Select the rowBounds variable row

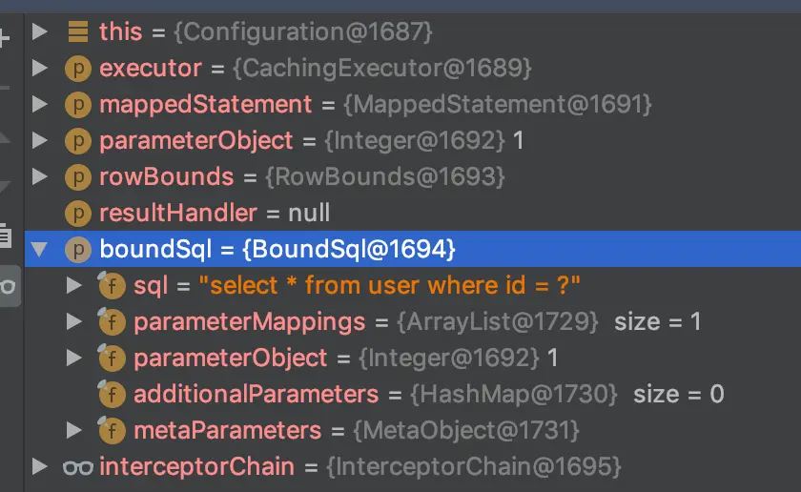(x=413, y=176)
